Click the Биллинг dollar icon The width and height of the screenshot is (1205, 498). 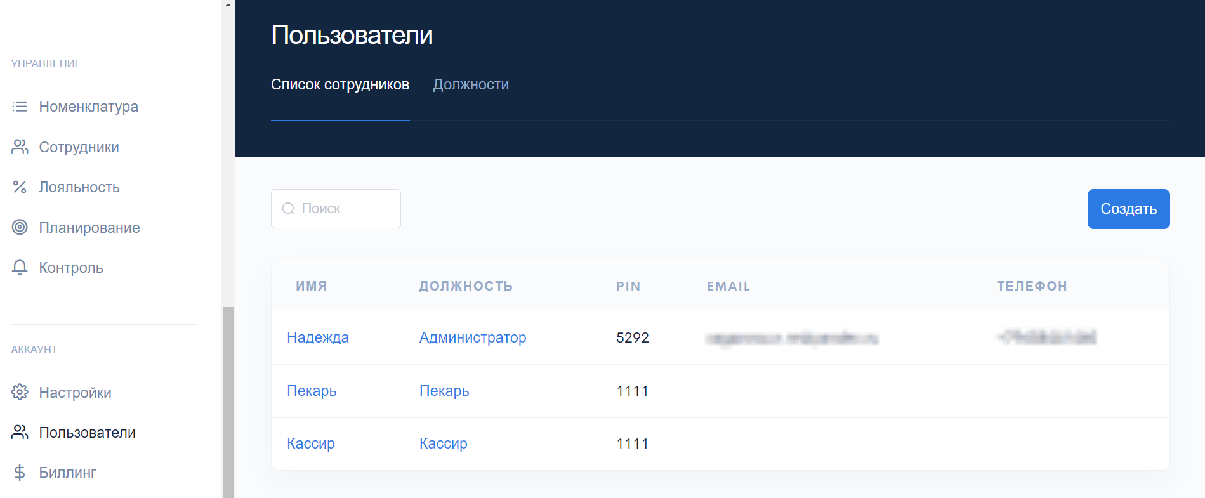point(20,473)
